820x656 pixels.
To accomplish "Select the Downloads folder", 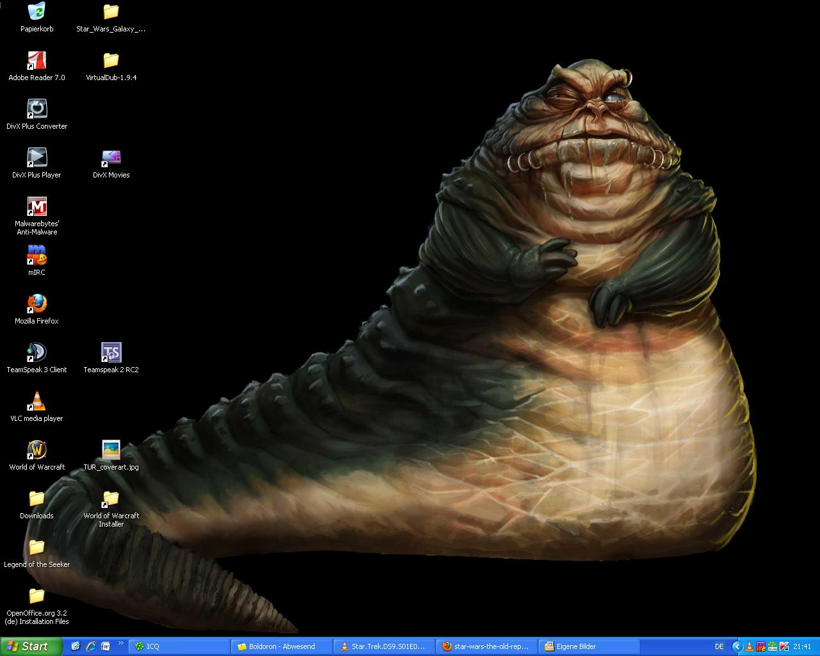I will point(37,504).
